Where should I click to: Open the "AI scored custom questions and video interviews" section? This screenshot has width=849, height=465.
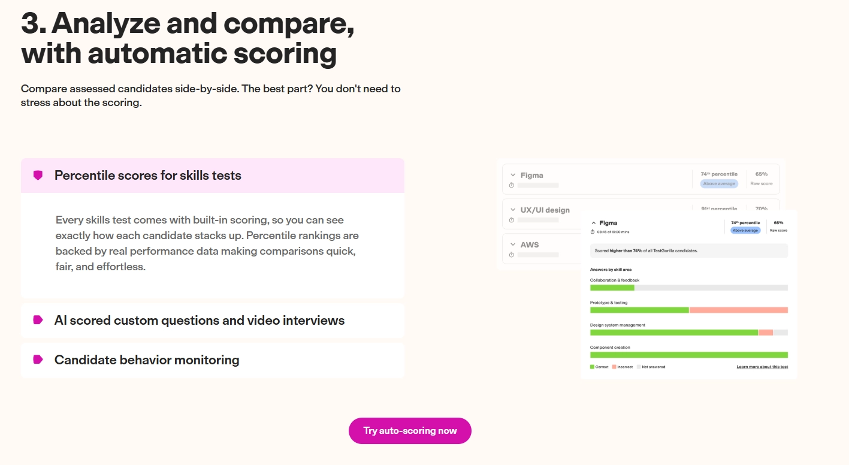pos(200,321)
